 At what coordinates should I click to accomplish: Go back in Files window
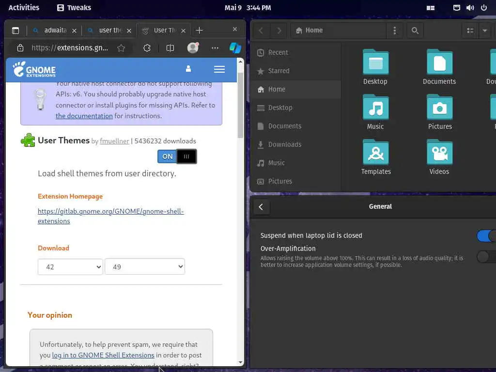coord(261,31)
